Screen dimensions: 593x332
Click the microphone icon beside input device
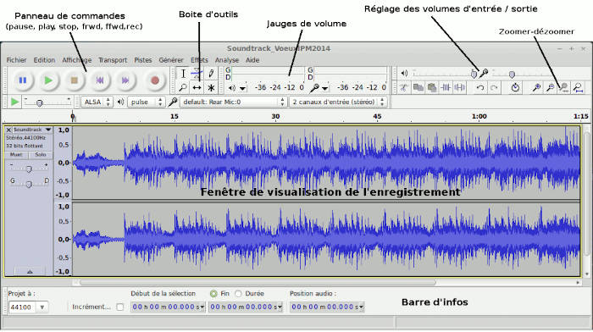point(173,102)
